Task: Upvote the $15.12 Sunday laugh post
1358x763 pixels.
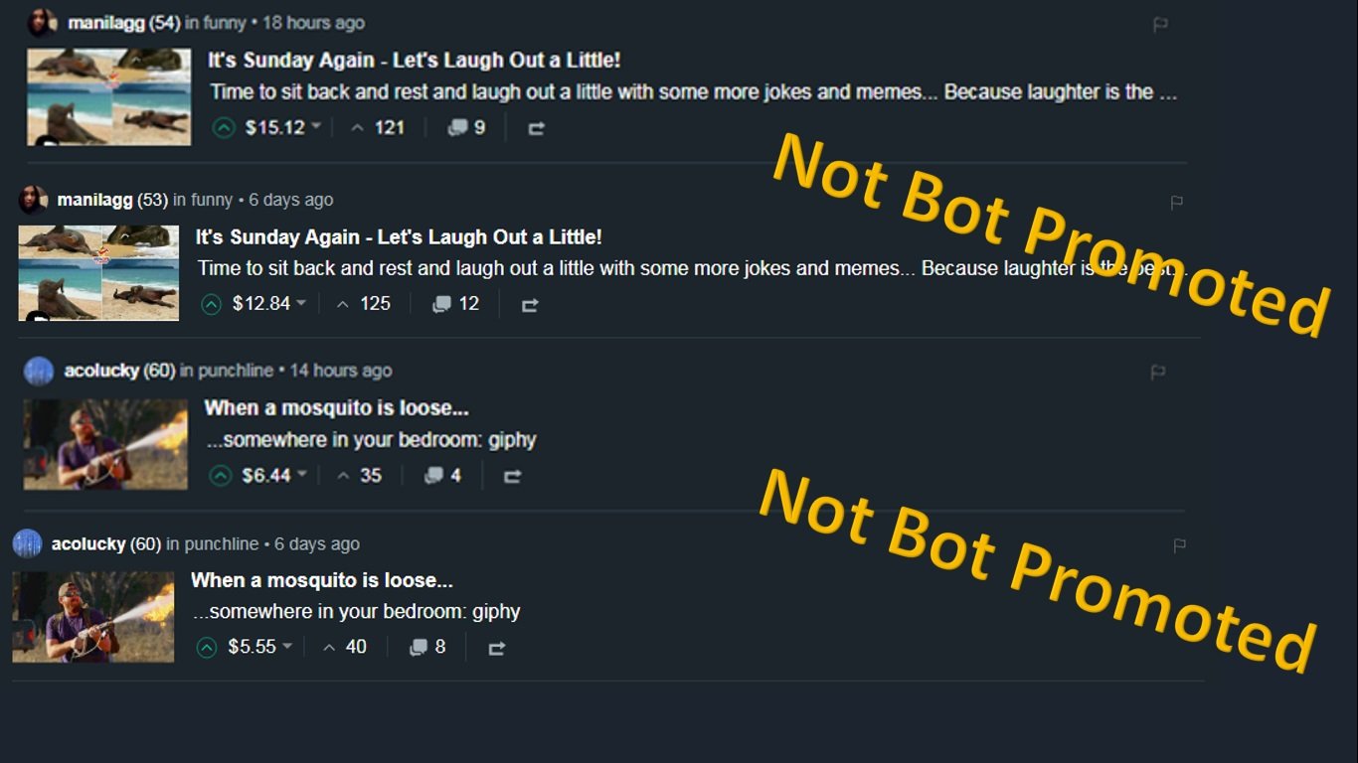Action: 224,128
